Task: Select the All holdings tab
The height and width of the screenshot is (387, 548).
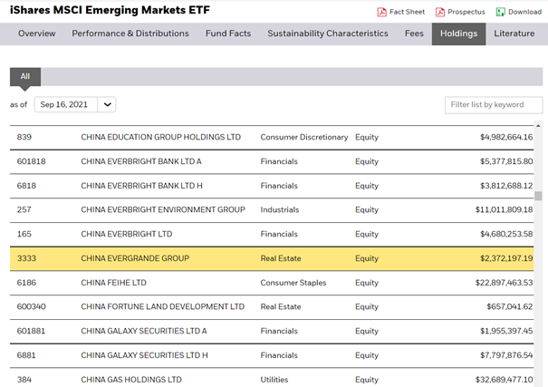Action: (x=25, y=76)
